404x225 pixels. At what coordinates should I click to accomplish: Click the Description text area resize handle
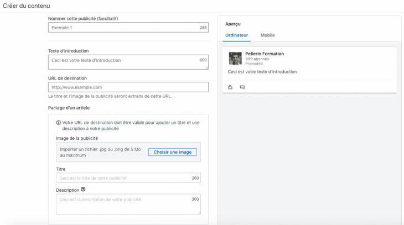[199, 212]
